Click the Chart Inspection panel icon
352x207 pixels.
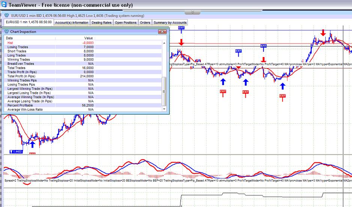tap(7, 32)
